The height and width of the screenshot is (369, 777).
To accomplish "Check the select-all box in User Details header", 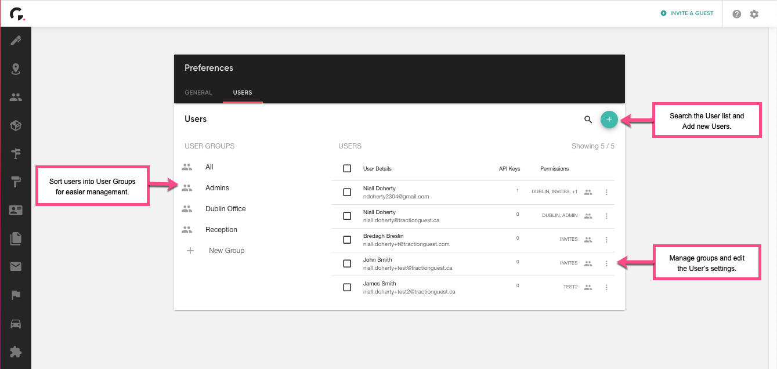I will tap(347, 168).
